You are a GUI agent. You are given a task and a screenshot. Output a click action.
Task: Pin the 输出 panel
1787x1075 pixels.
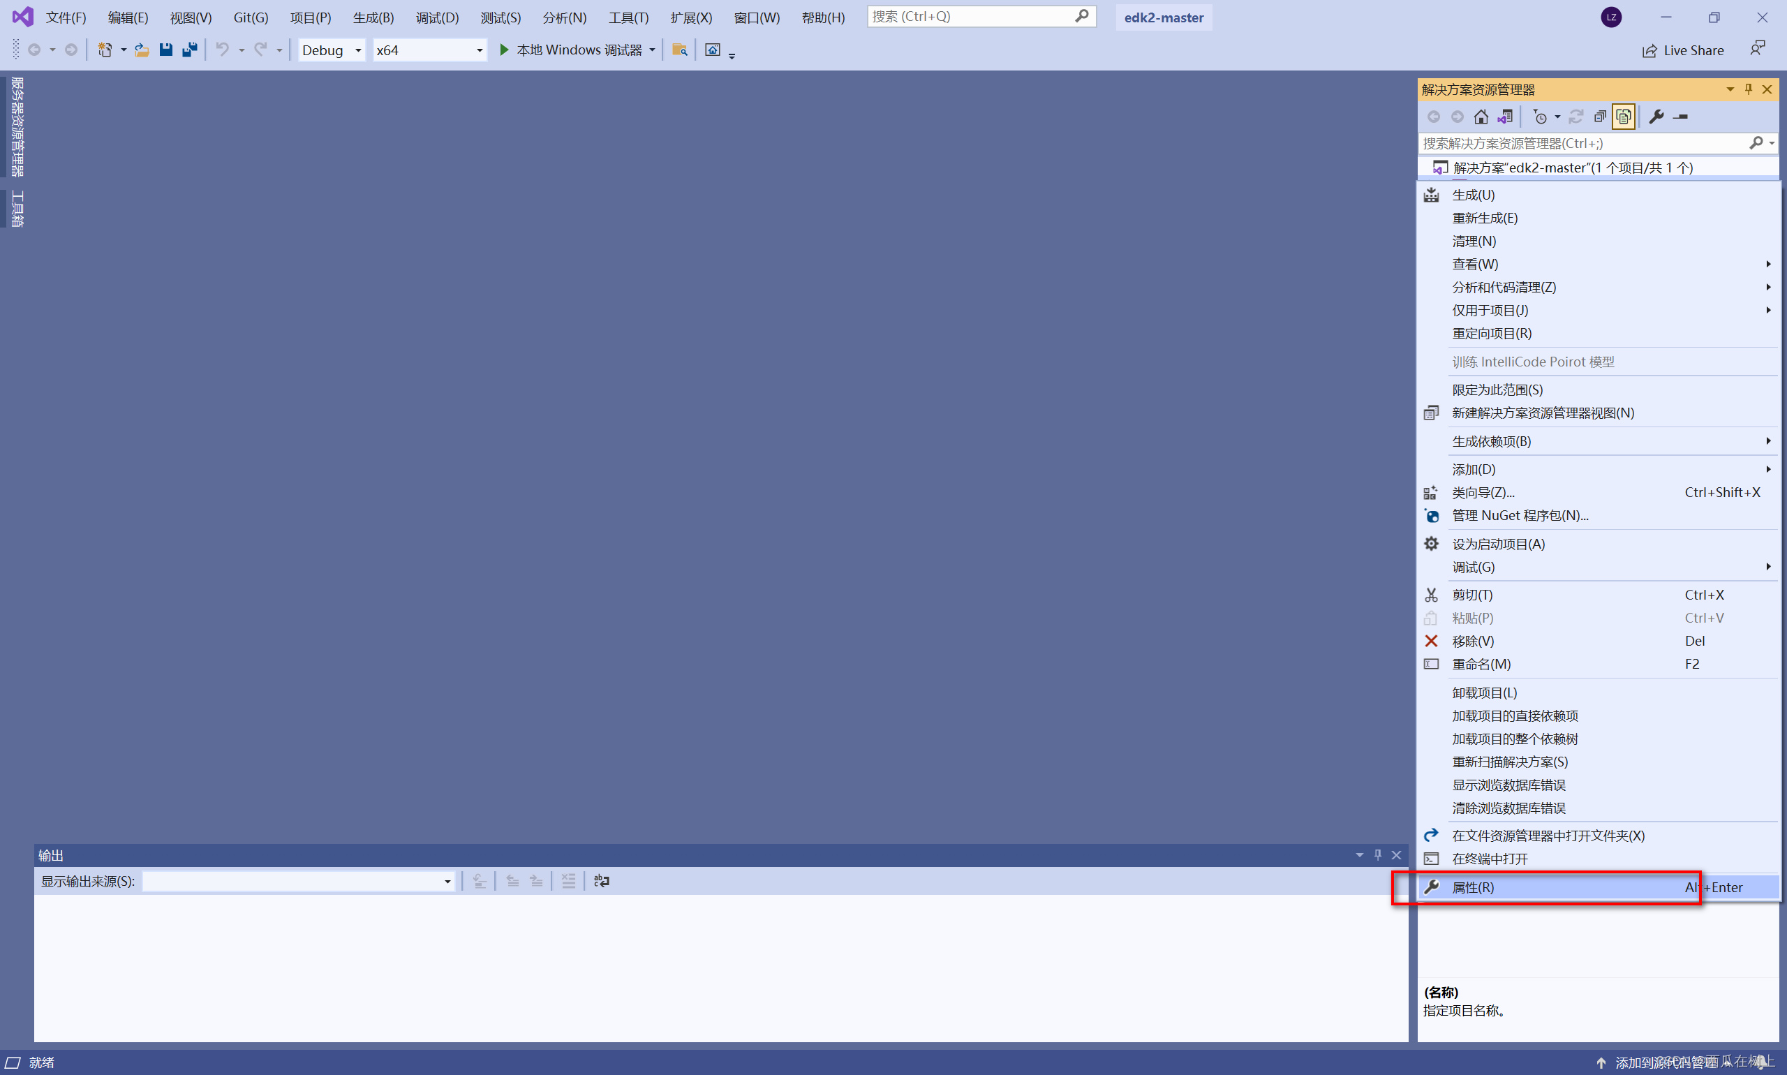[x=1379, y=855]
